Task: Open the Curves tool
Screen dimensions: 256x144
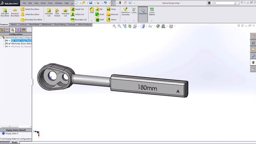Action: click(x=134, y=10)
